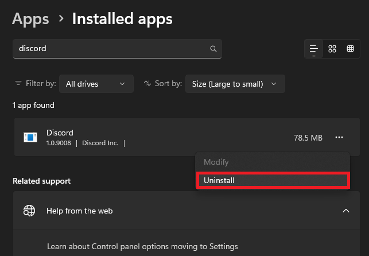Image resolution: width=369 pixels, height=256 pixels.
Task: Click the Related support heading
Action: tap(42, 181)
